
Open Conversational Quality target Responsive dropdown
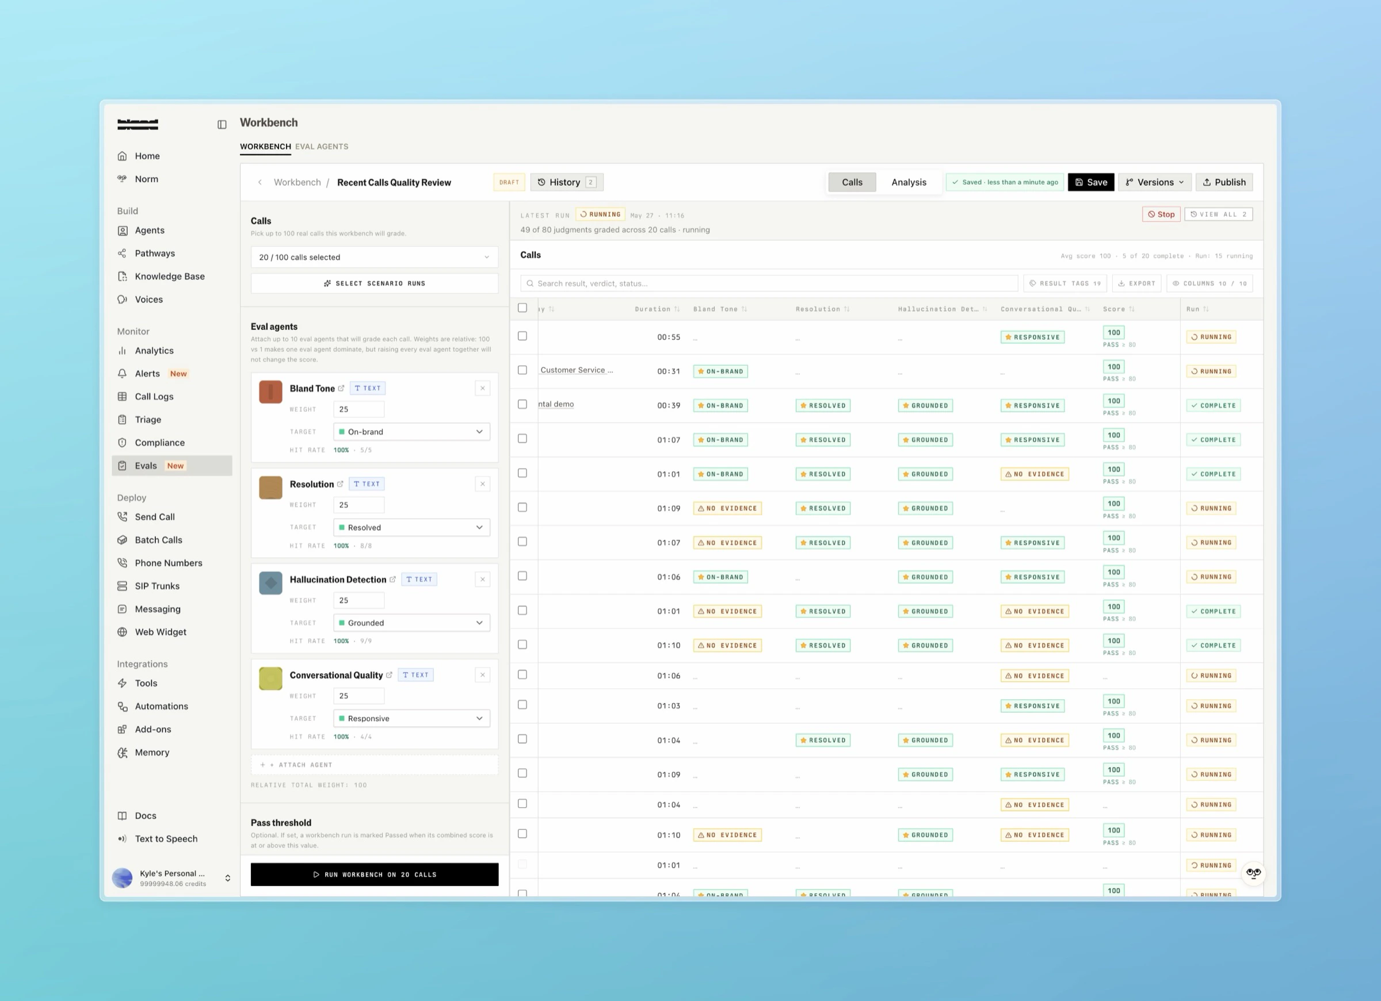point(411,719)
